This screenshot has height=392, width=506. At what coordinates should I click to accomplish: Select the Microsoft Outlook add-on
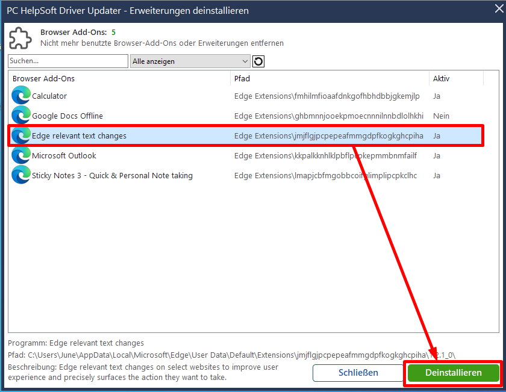point(64,155)
